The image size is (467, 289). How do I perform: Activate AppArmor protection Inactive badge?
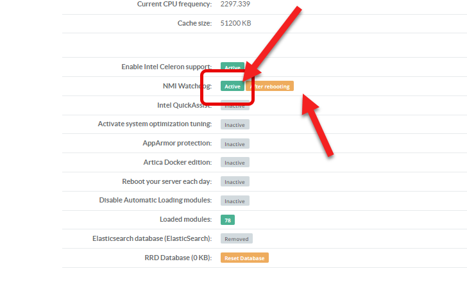coord(235,144)
